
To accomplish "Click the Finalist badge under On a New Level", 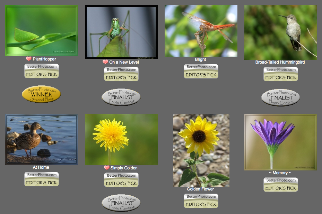I will coord(121,97).
